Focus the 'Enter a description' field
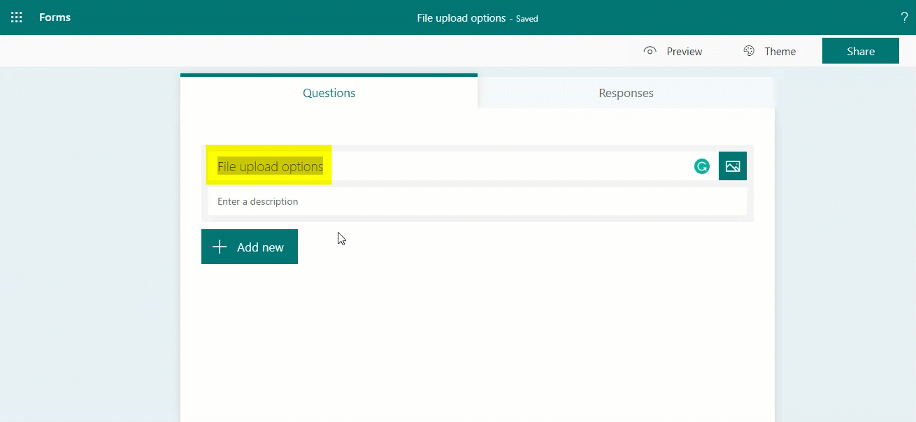Screen dimensions: 916x422 tap(475, 201)
